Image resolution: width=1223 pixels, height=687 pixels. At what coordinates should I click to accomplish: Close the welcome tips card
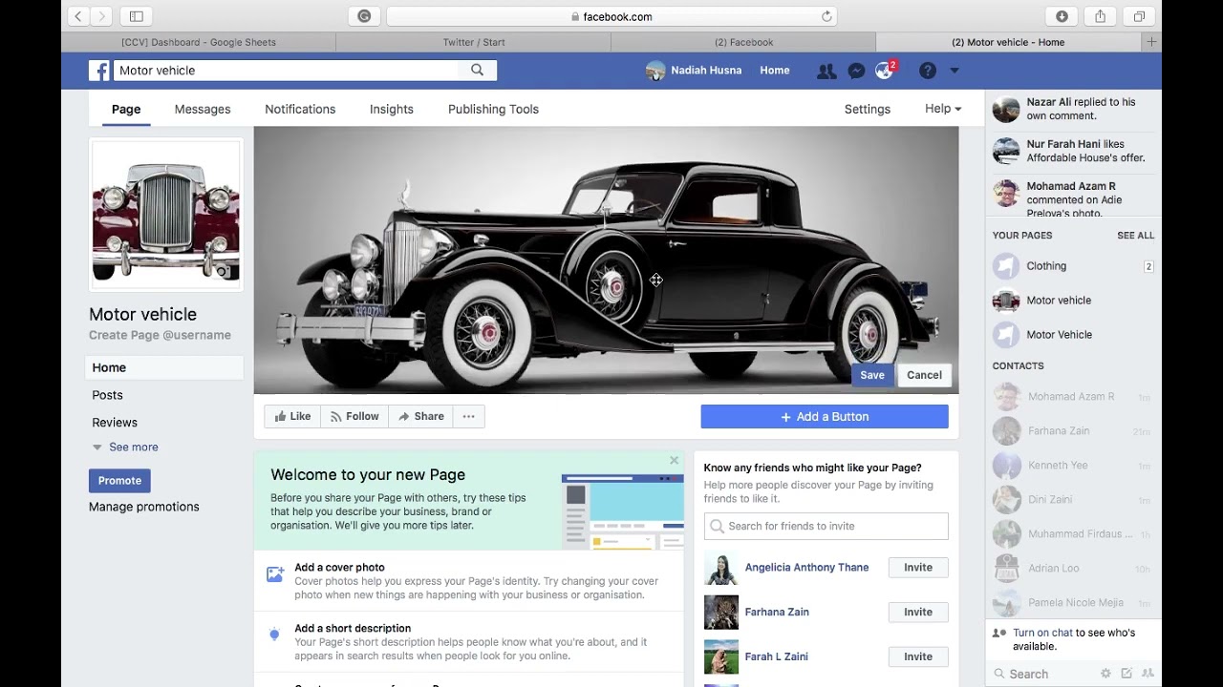coord(674,460)
